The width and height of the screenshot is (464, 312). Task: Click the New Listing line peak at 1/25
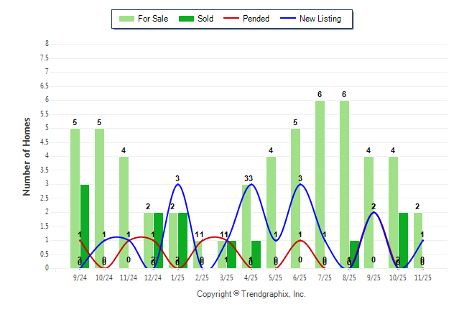pos(177,185)
